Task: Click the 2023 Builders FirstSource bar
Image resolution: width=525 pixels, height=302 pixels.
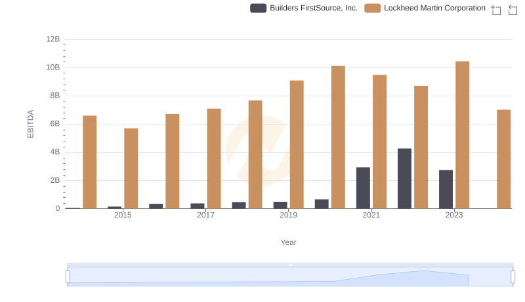Action: pyautogui.click(x=446, y=189)
